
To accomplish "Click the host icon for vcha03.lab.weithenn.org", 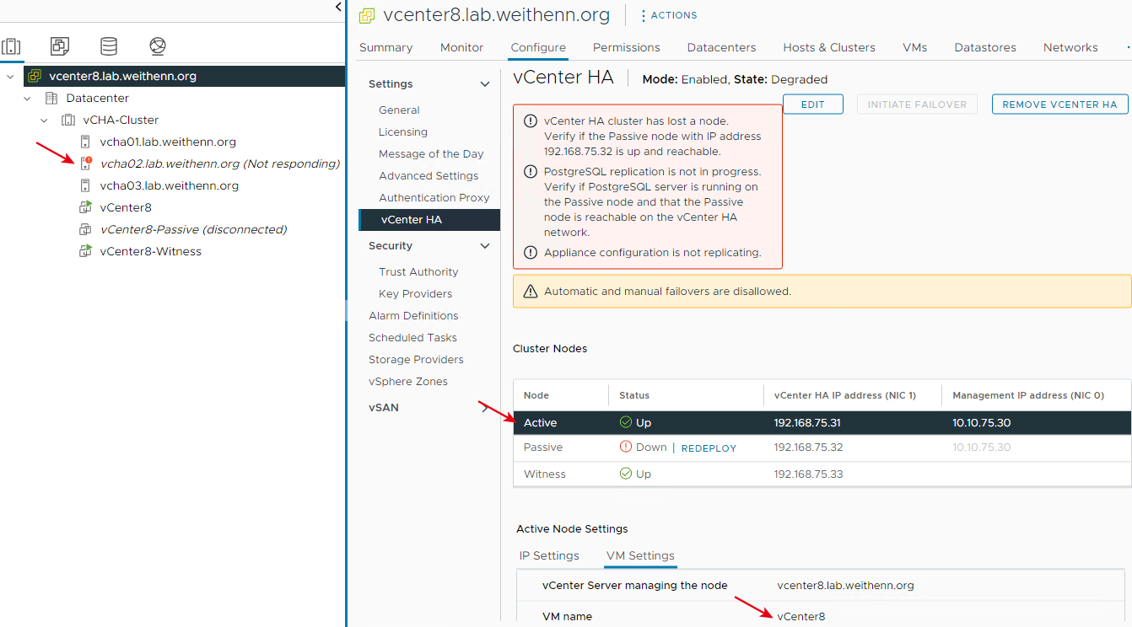I will point(85,185).
